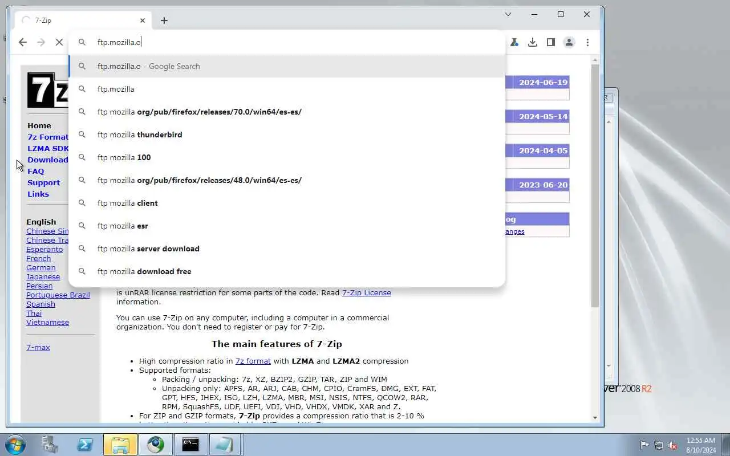Click the page scroll-down arrow
This screenshot has height=456, width=730.
point(595,418)
